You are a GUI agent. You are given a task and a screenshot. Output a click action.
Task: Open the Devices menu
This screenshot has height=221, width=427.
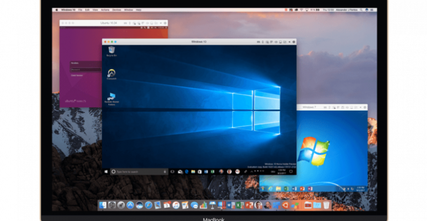pos(117,10)
